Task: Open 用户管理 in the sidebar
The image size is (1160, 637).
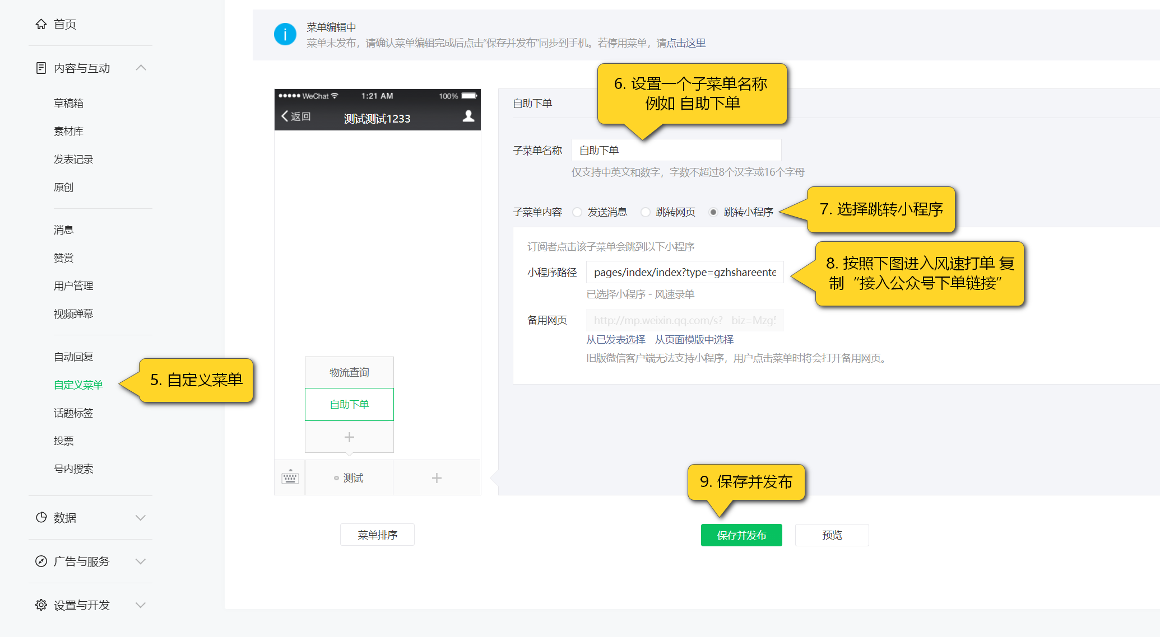Action: (x=73, y=285)
